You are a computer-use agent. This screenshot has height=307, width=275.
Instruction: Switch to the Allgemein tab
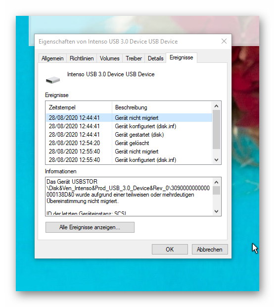tap(52, 58)
